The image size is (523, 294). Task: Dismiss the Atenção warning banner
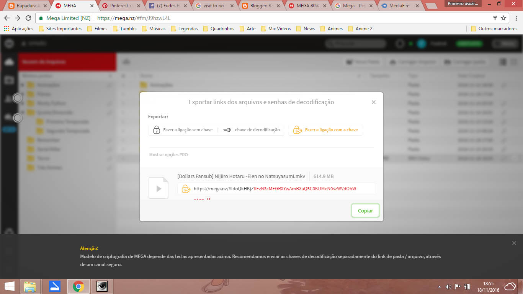[x=514, y=243]
